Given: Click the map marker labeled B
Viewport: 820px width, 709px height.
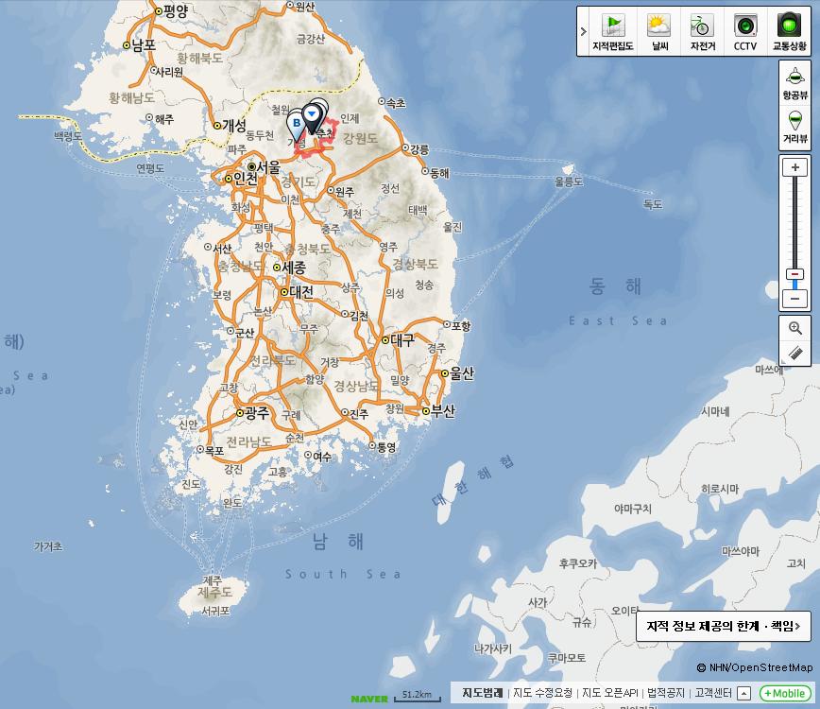Looking at the screenshot, I should pos(297,124).
